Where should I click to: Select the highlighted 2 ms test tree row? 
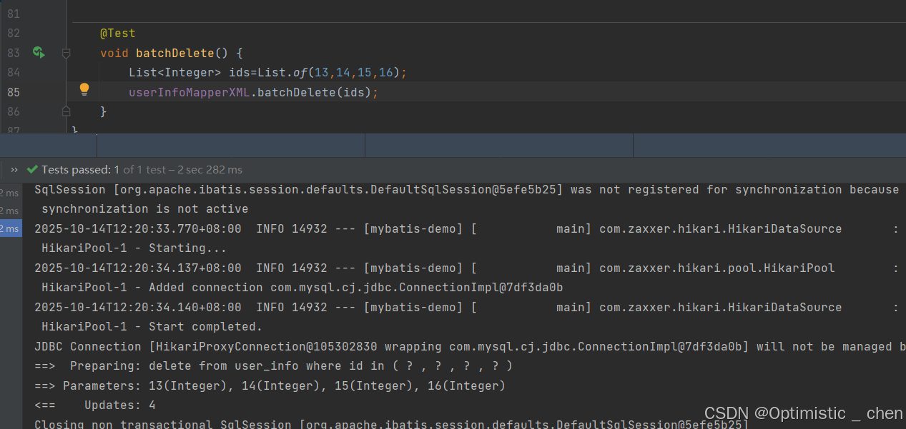point(11,228)
